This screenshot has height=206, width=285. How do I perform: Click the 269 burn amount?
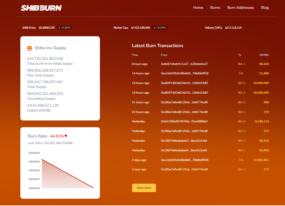266,102
